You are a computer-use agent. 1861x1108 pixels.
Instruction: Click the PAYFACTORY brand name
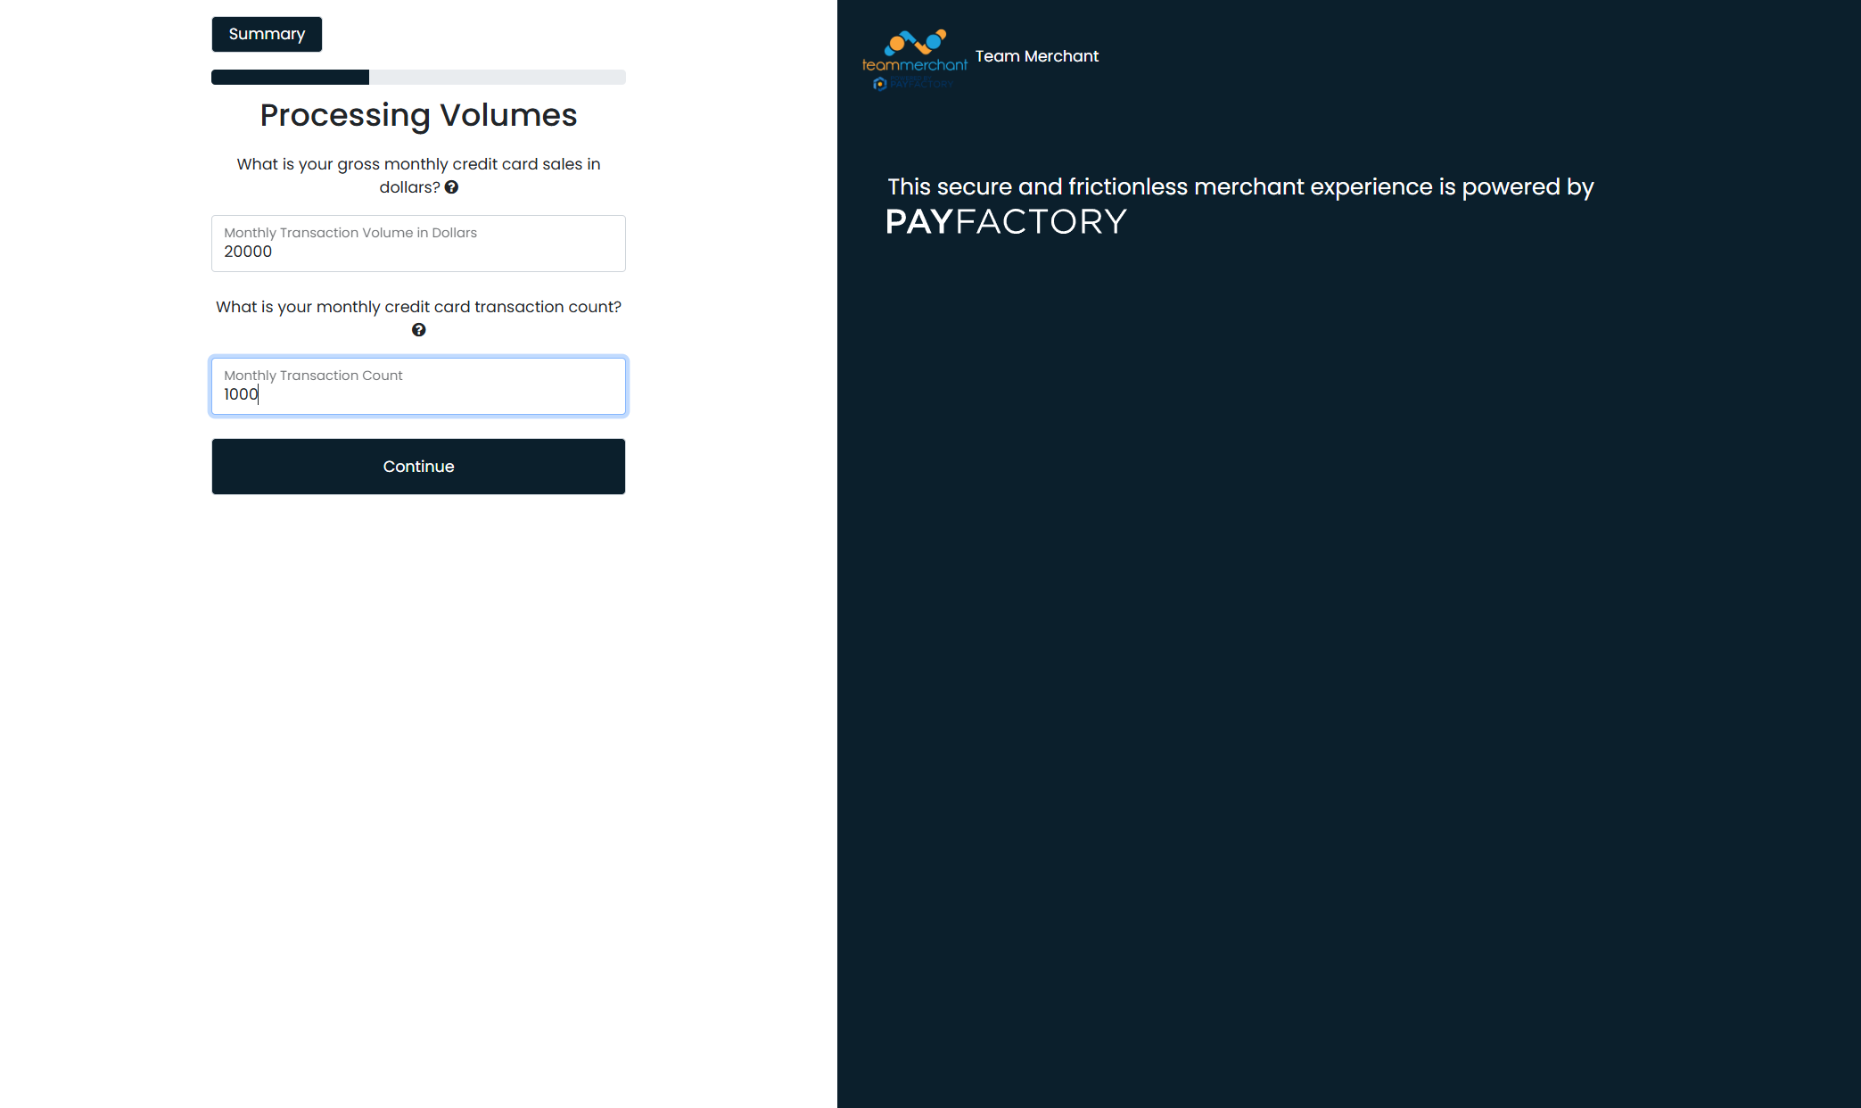(1007, 221)
